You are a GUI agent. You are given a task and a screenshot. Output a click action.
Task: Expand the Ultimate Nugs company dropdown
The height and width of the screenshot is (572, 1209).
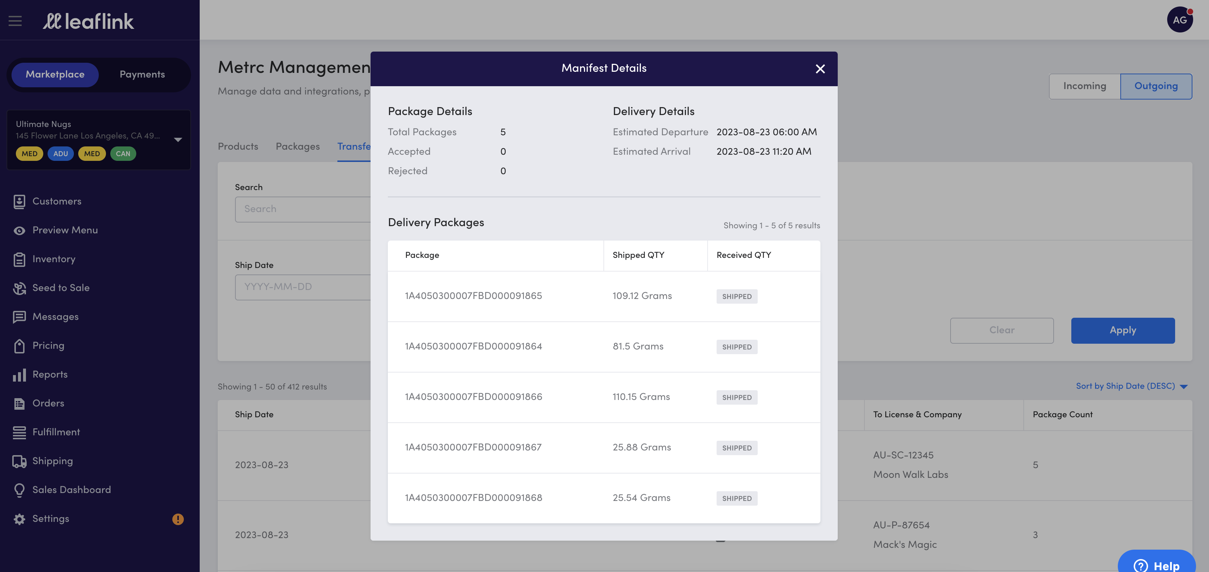tap(178, 140)
